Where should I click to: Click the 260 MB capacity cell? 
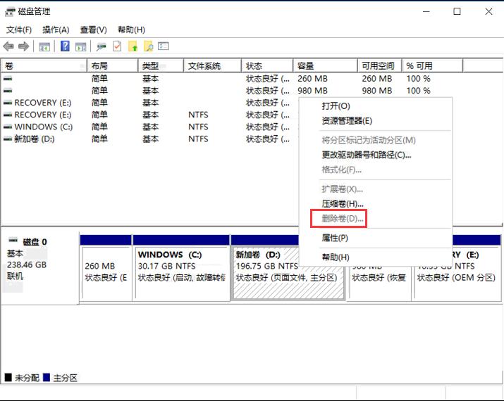click(x=312, y=79)
